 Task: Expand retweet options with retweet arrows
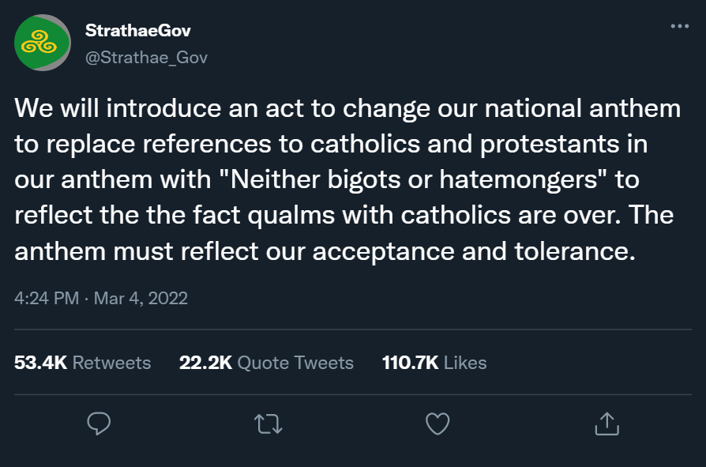(x=267, y=424)
